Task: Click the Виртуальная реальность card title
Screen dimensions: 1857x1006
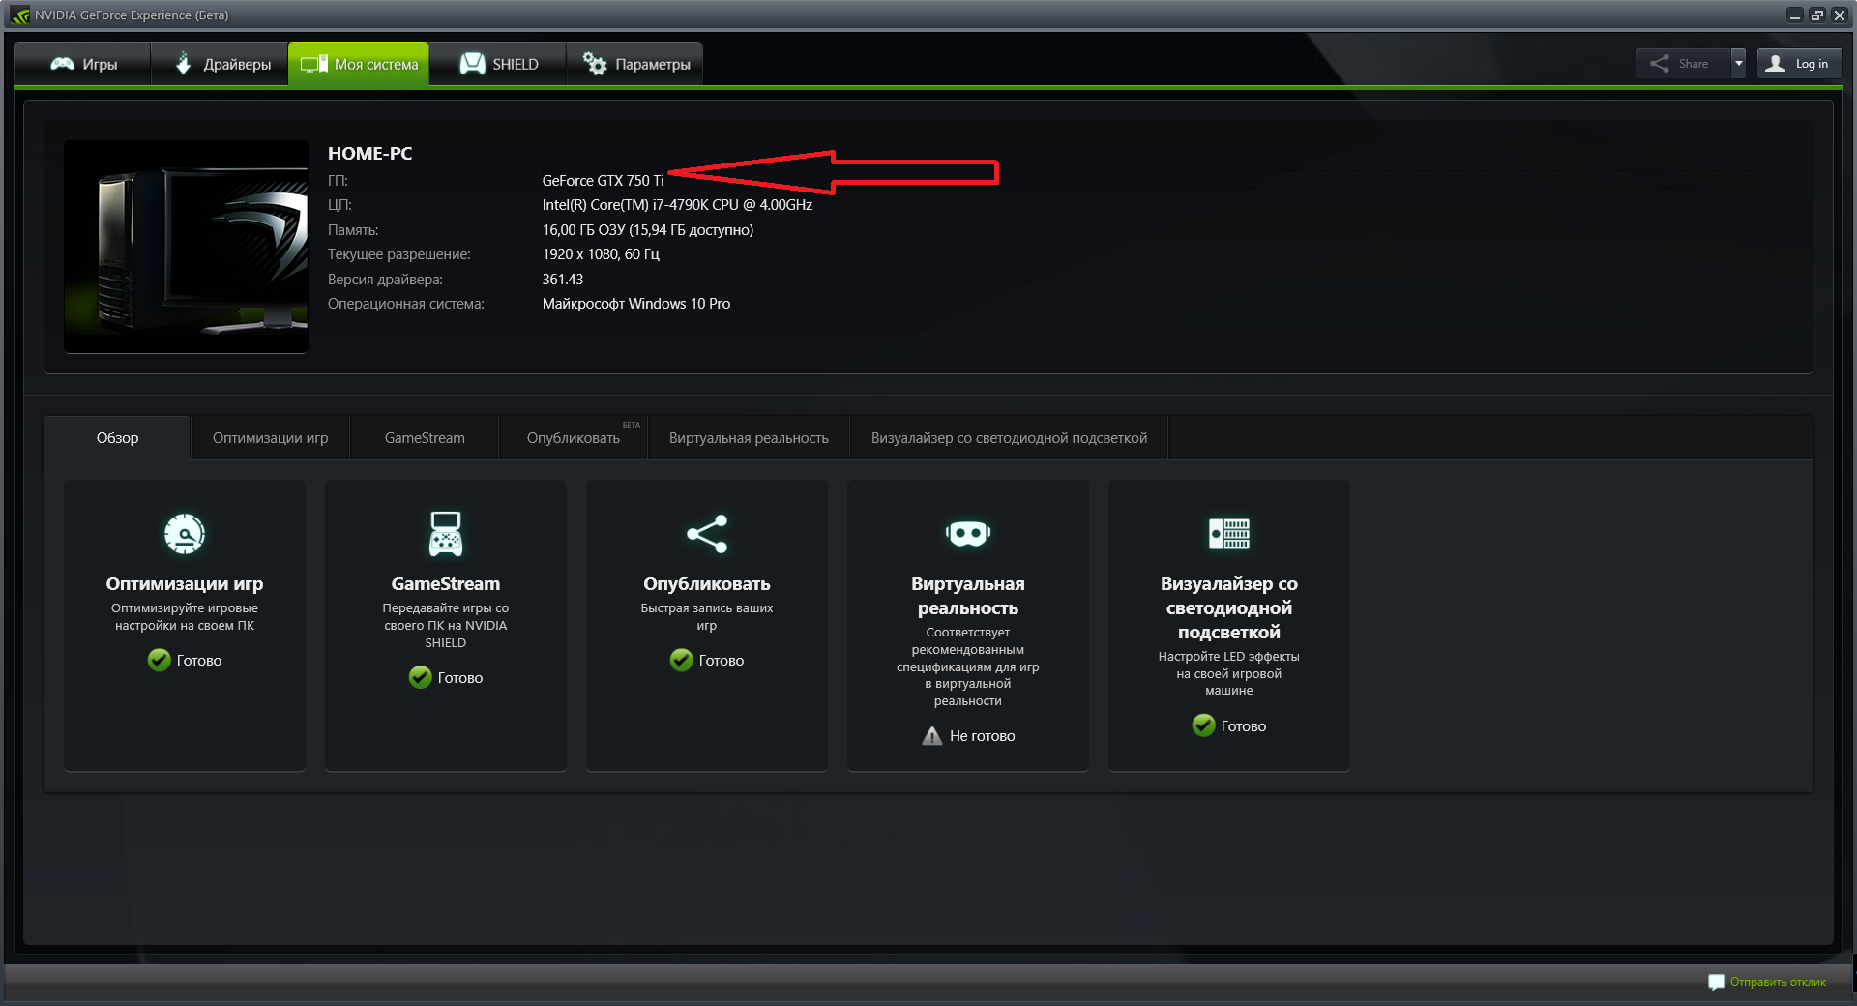Action: click(968, 596)
